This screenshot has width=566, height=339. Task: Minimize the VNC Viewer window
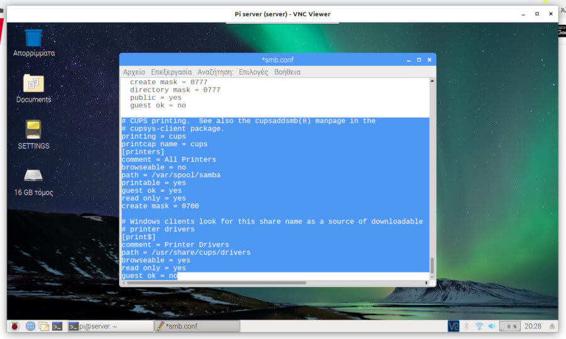(x=523, y=14)
